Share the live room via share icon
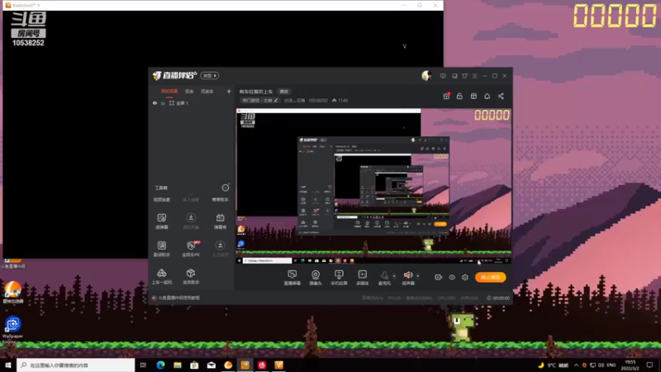Image resolution: width=661 pixels, height=372 pixels. pyautogui.click(x=501, y=96)
